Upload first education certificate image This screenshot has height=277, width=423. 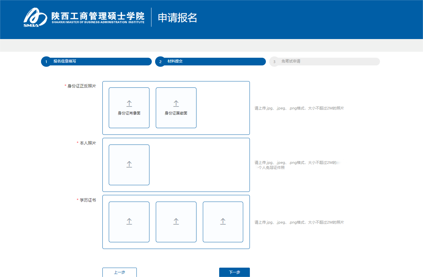tap(129, 222)
